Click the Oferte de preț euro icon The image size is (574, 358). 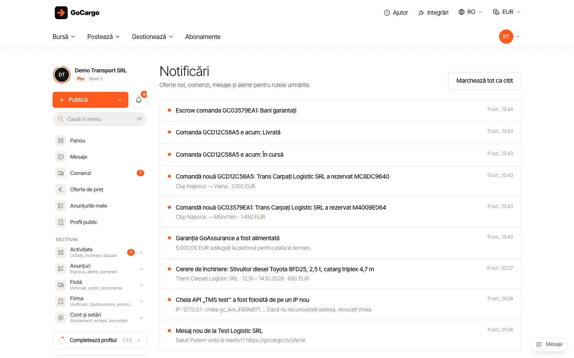[x=61, y=189]
